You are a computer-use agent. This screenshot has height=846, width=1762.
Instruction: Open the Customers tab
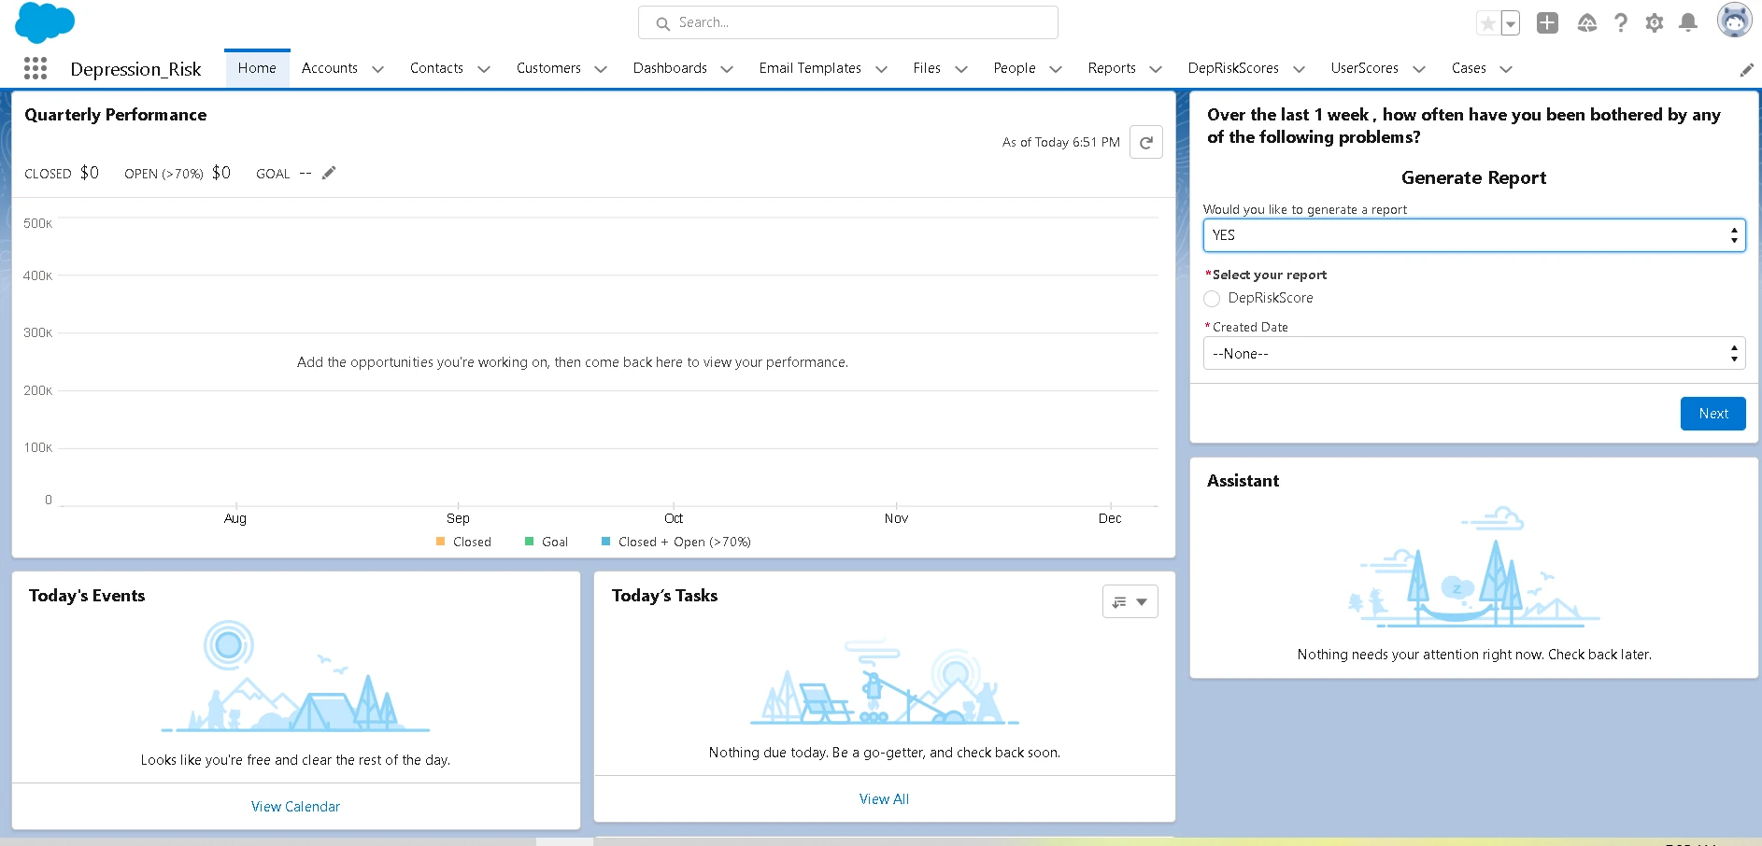(x=548, y=68)
